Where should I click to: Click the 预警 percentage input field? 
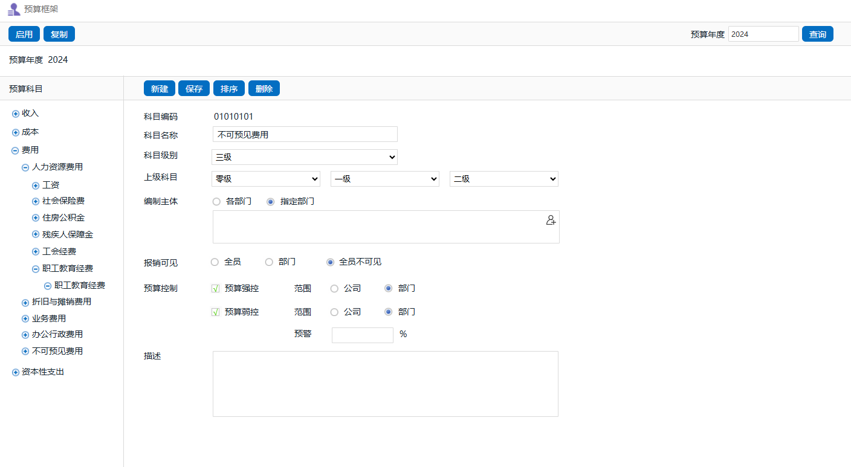(362, 335)
